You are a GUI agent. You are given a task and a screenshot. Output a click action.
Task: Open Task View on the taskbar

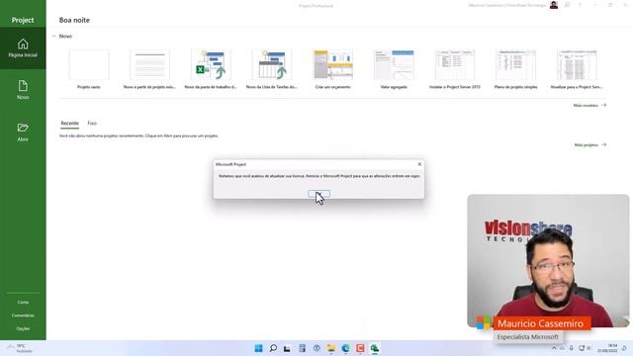[287, 348]
